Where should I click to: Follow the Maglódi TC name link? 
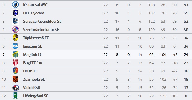pyautogui.click(x=33, y=54)
